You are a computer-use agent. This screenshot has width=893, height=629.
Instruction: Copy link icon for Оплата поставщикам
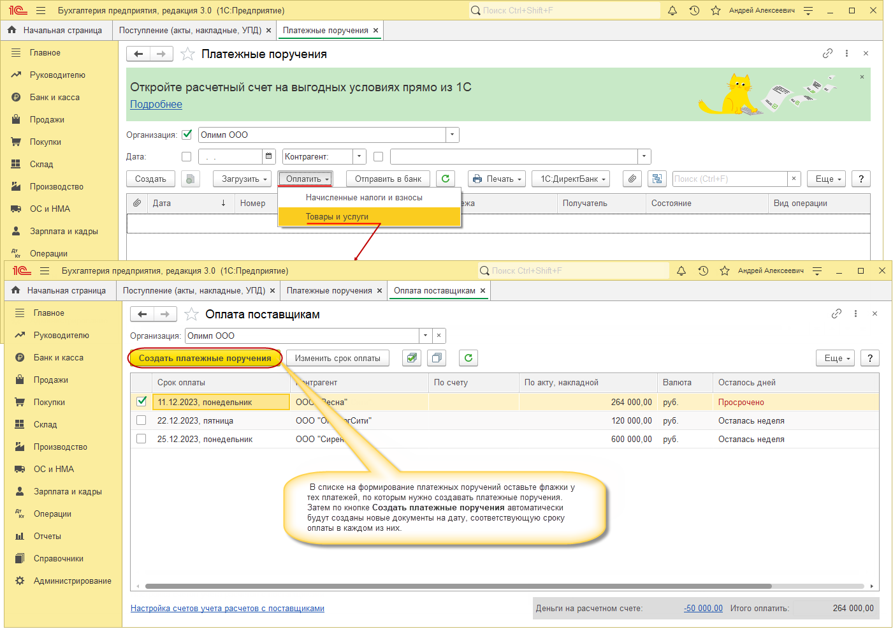pyautogui.click(x=836, y=314)
